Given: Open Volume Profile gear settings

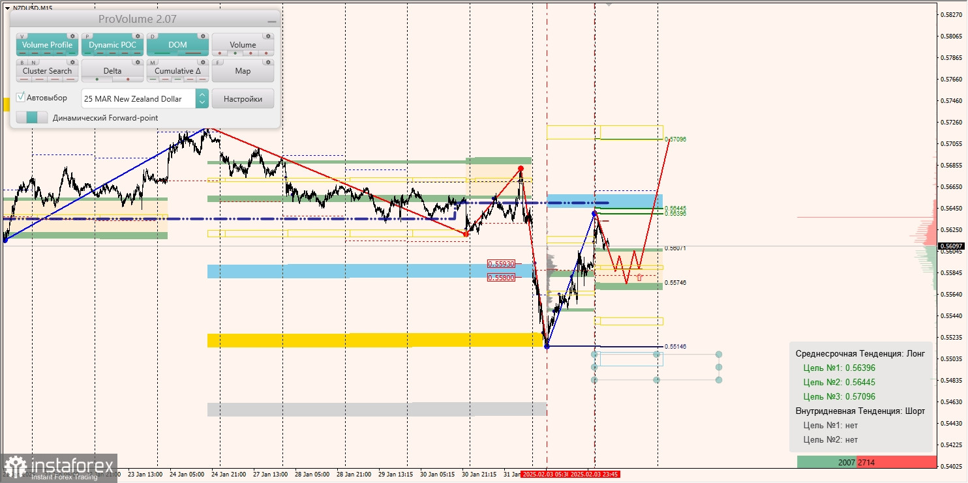Looking at the screenshot, I should (72, 37).
